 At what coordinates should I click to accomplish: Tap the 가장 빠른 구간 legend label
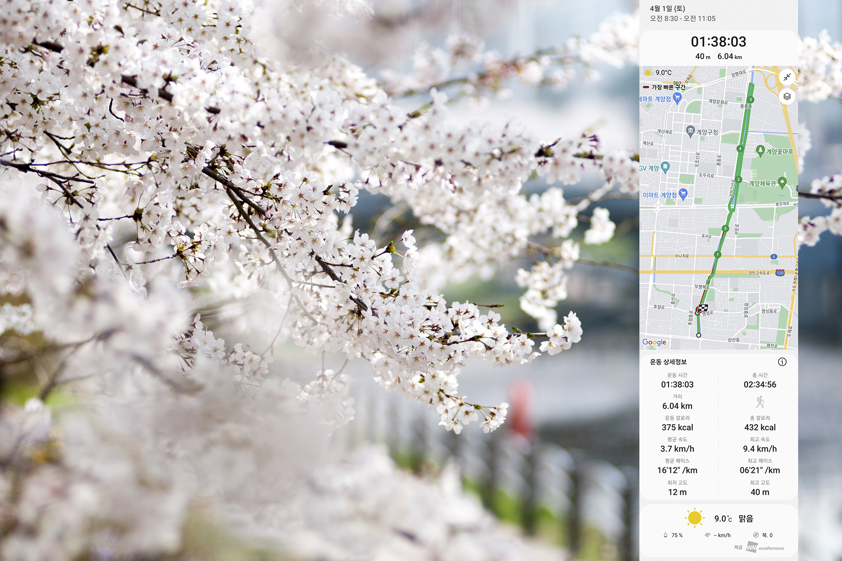point(668,87)
